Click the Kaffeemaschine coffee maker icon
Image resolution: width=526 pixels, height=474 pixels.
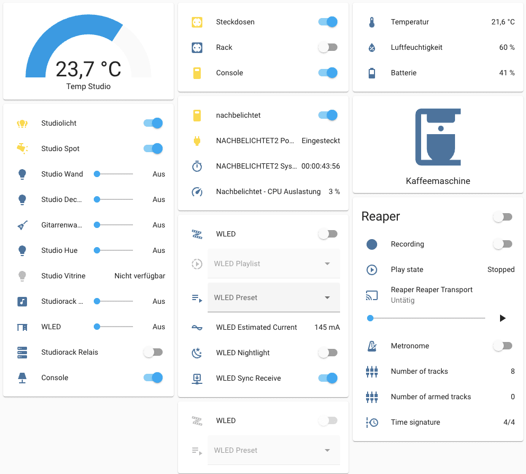tap(438, 137)
